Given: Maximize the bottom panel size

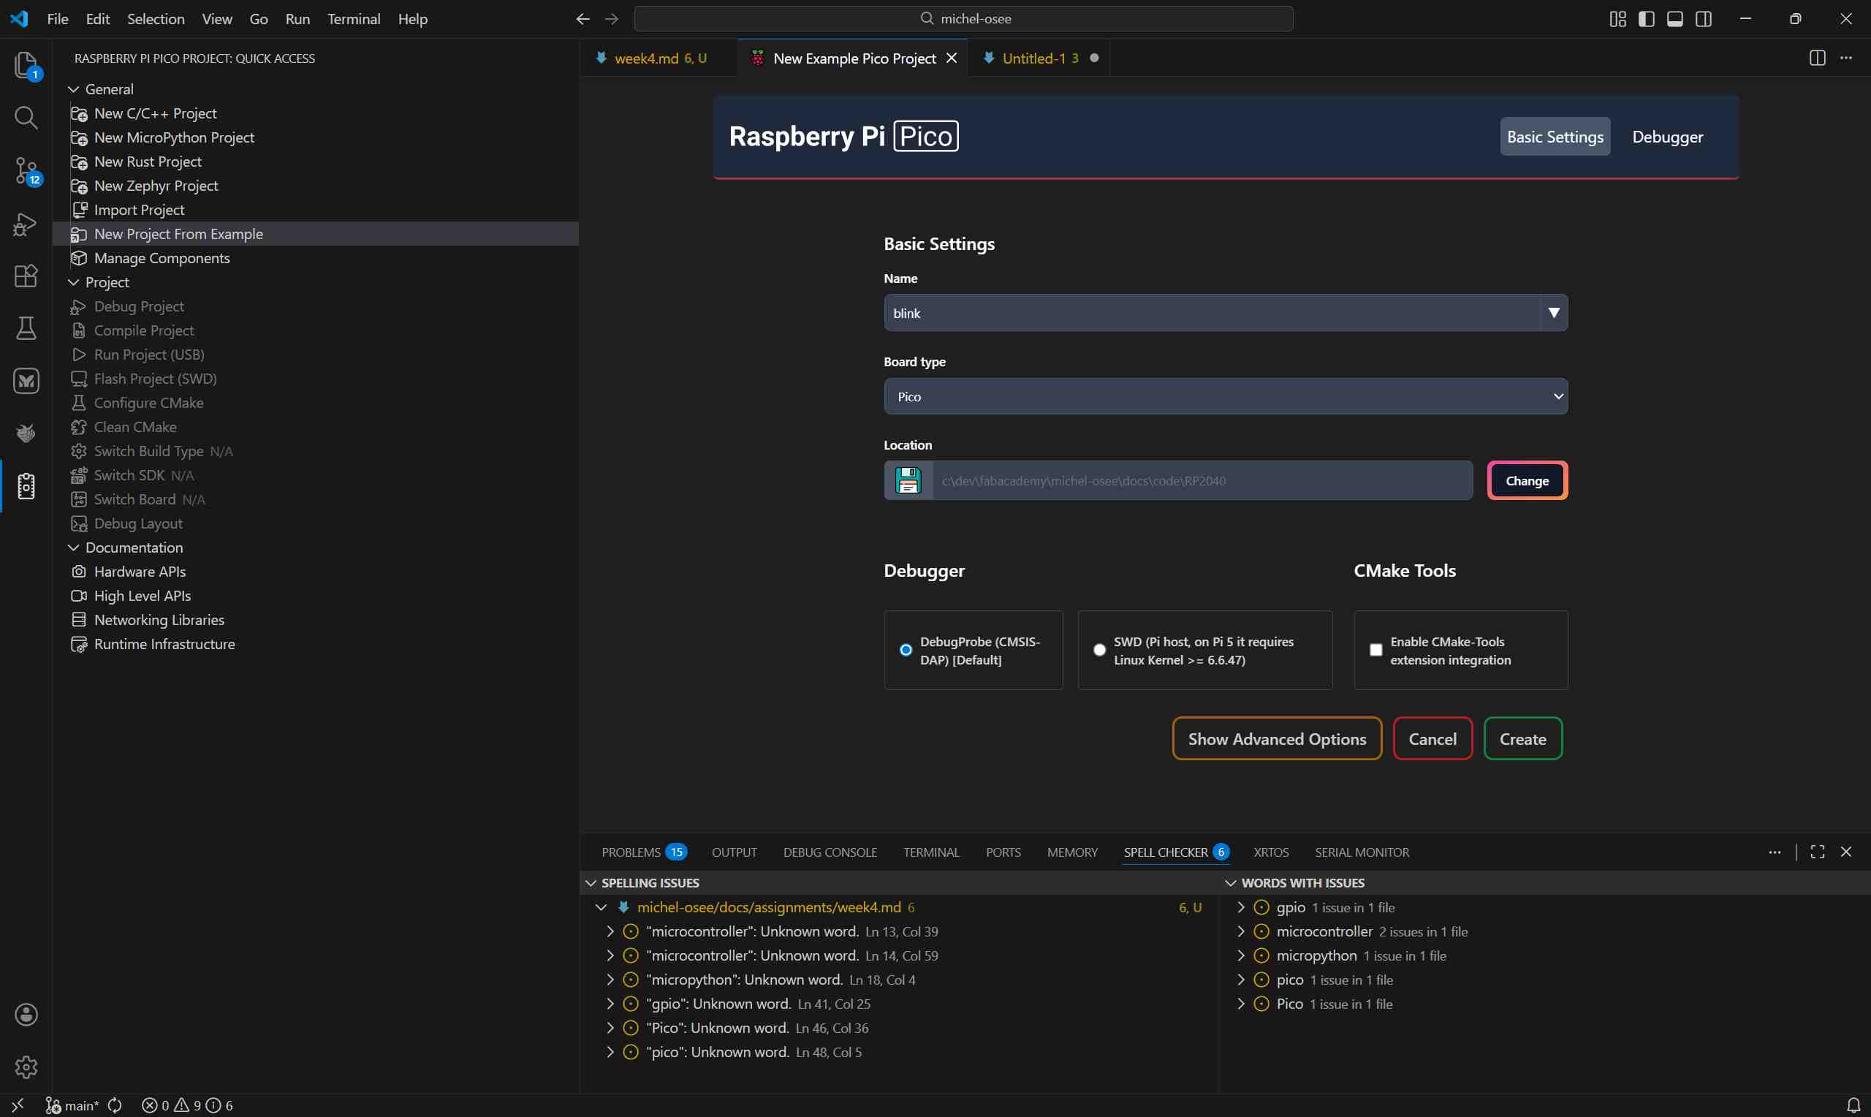Looking at the screenshot, I should (1817, 852).
